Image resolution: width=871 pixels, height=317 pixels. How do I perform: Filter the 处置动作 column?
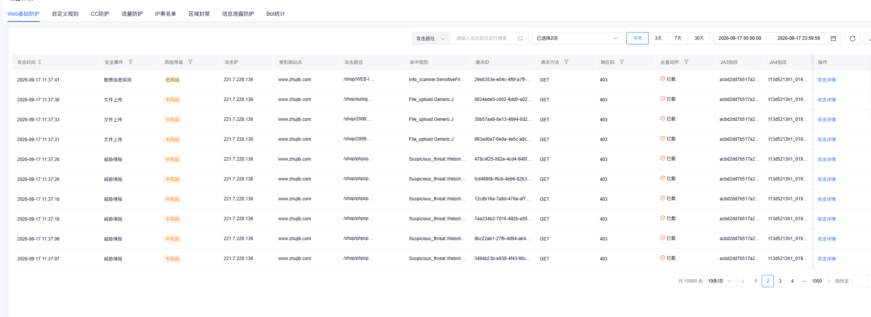click(686, 62)
